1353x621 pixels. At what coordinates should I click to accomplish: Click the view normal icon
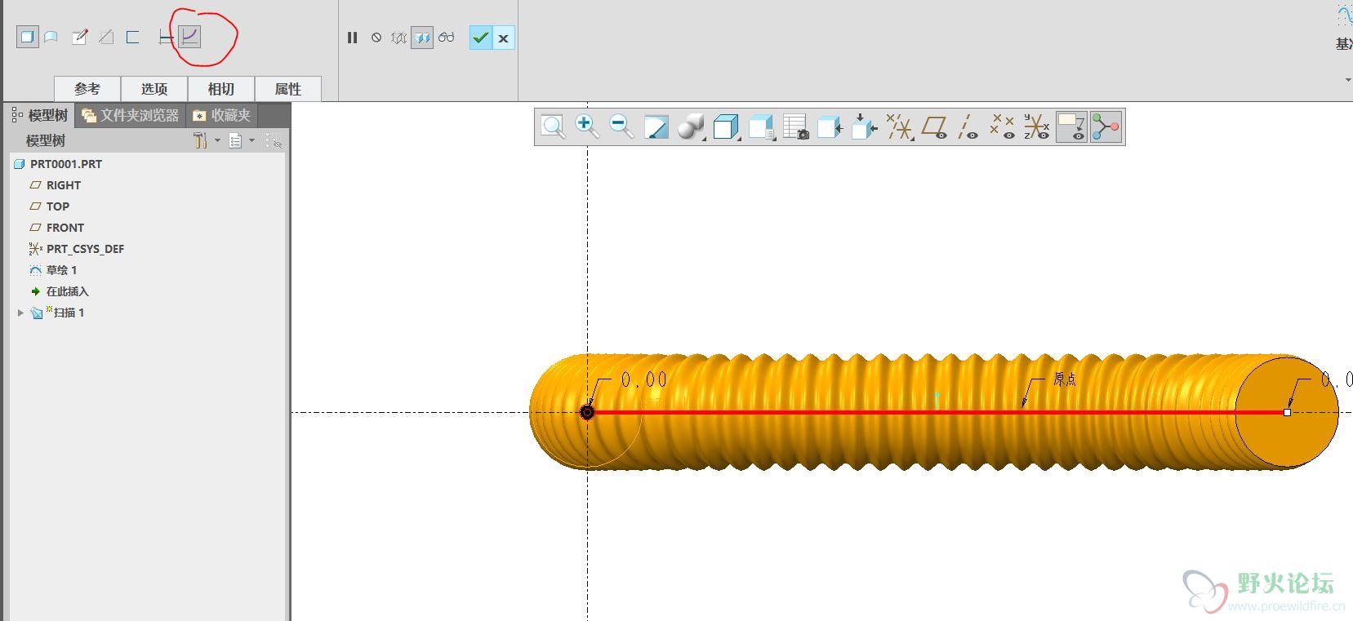tap(830, 127)
